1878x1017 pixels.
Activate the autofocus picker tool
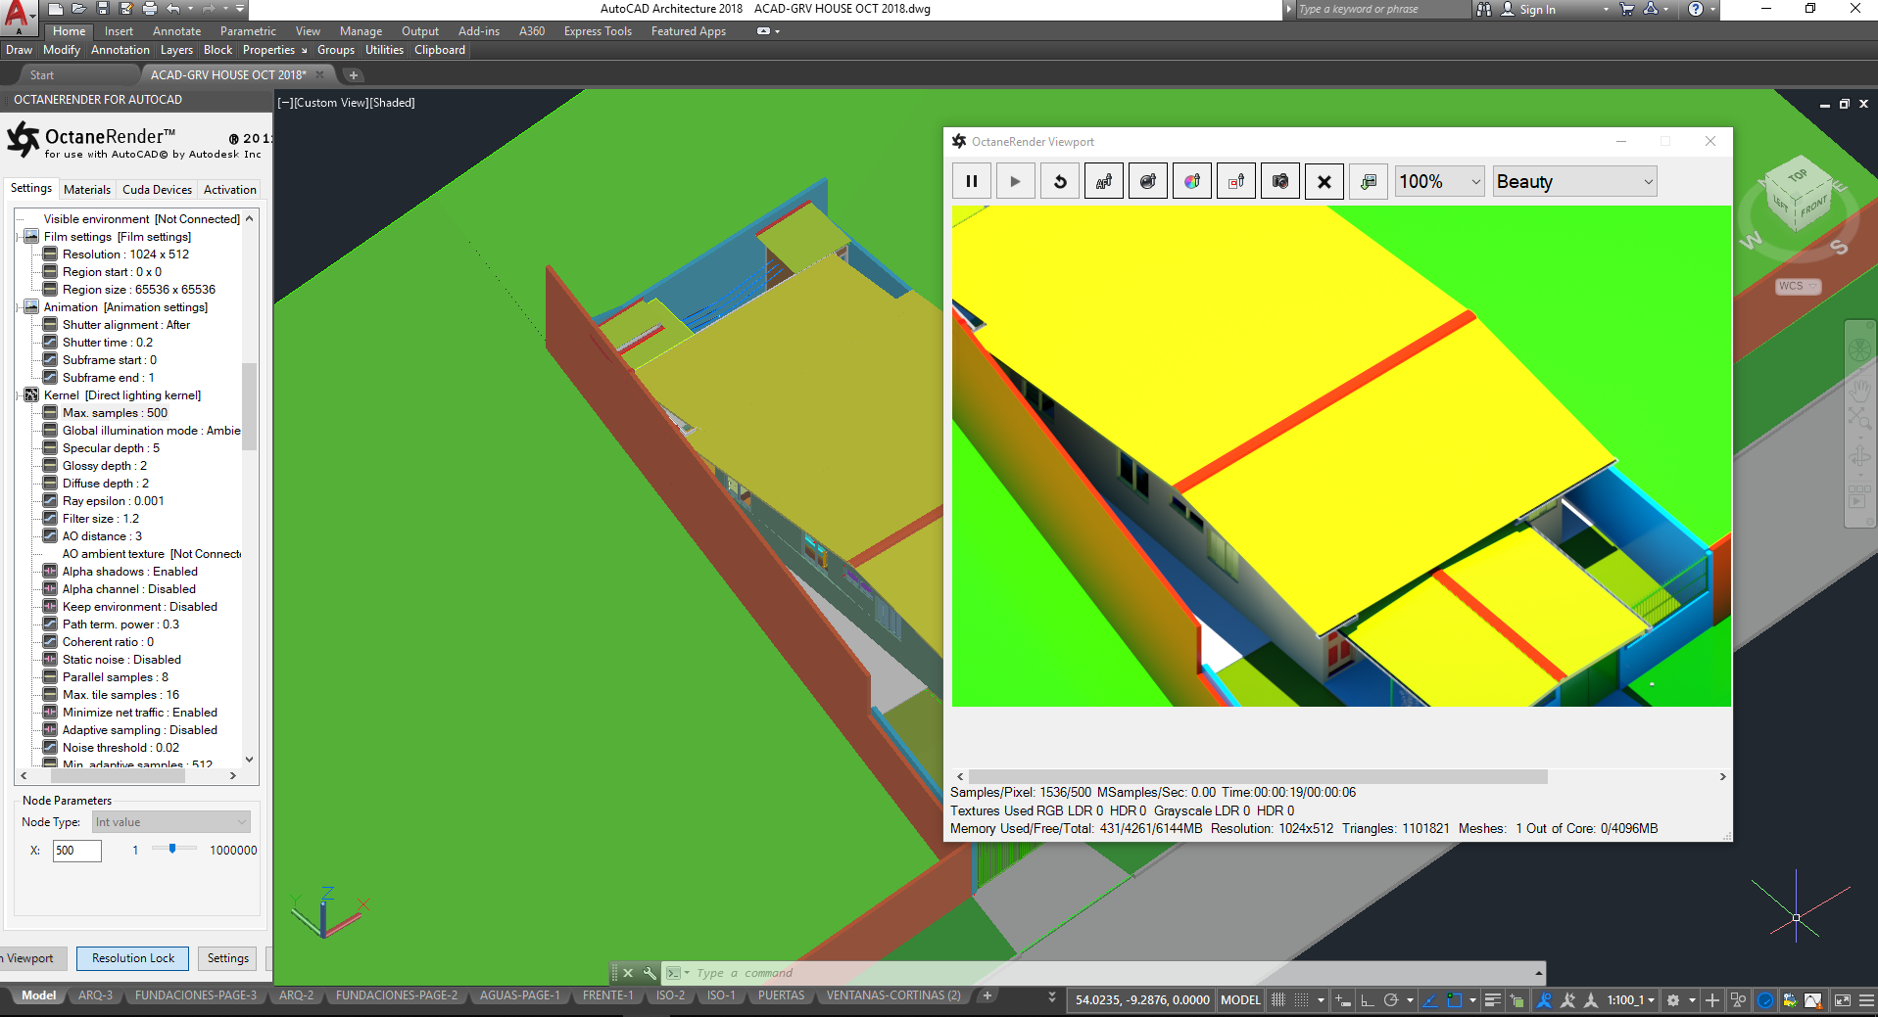pyautogui.click(x=1104, y=181)
